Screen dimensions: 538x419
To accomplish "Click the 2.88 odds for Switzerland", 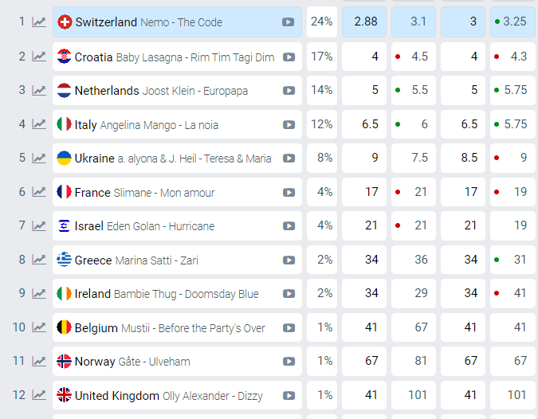I will pos(363,22).
